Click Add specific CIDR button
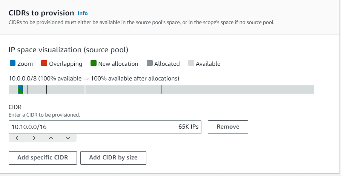 43,158
